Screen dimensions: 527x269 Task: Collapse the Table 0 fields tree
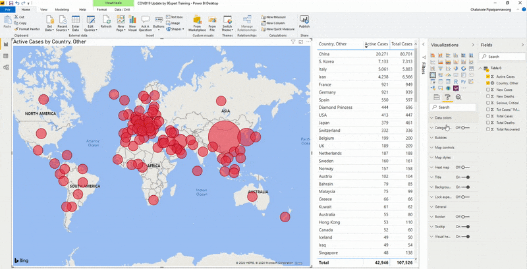click(x=481, y=69)
